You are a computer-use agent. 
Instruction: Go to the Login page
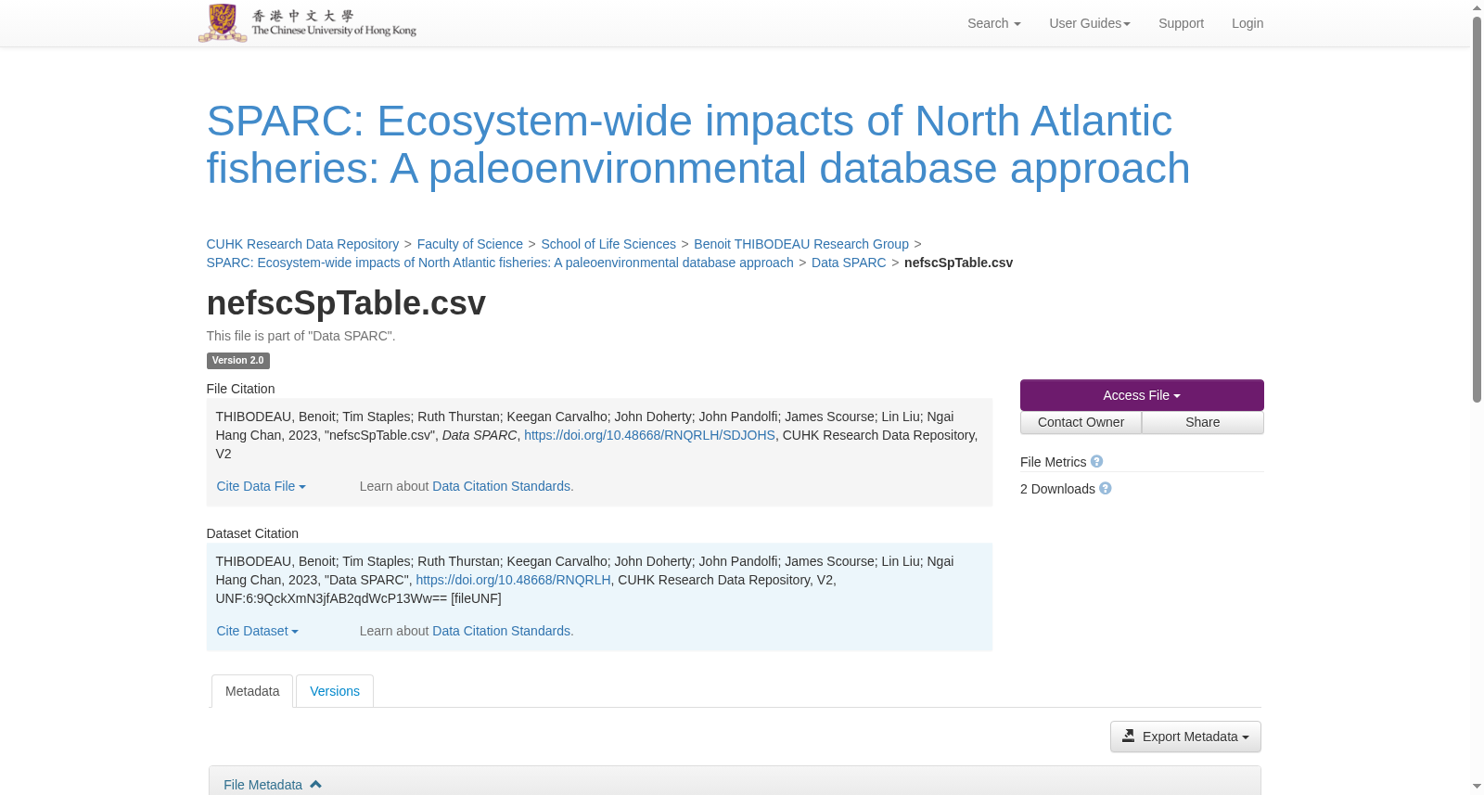[1247, 23]
